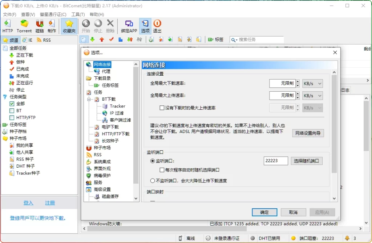
Task: Toggle the 收藏夹 favorites toolbar button
Action: click(69, 26)
